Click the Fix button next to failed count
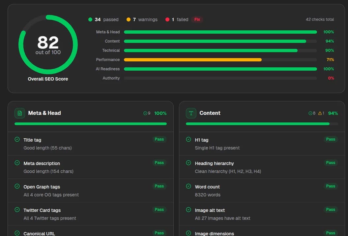This screenshot has height=236, width=348. [197, 19]
